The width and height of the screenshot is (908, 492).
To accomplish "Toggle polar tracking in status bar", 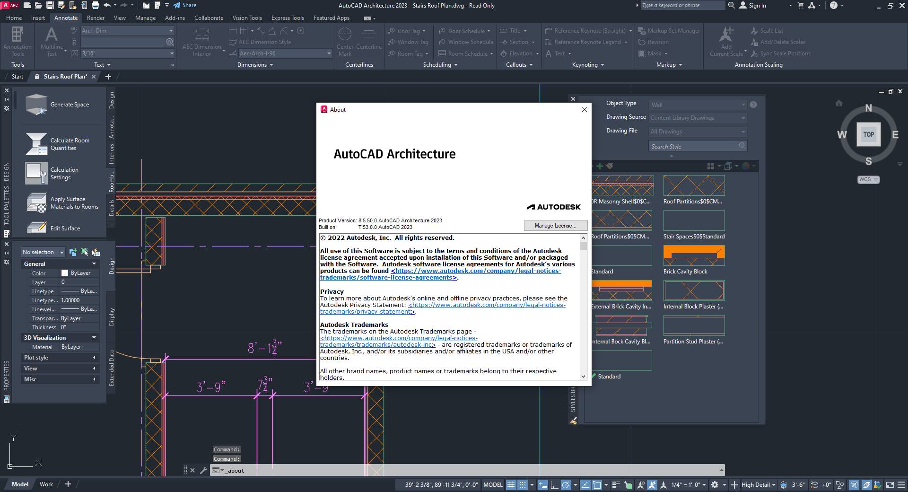I will click(566, 484).
